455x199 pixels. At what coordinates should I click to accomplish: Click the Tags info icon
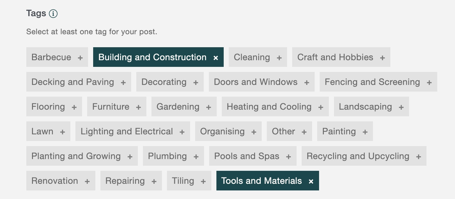(x=53, y=14)
